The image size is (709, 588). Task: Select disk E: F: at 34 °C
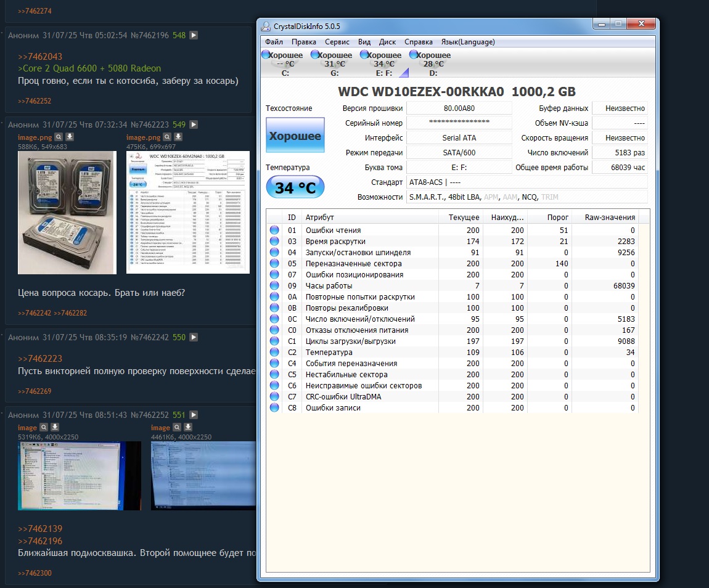click(381, 63)
